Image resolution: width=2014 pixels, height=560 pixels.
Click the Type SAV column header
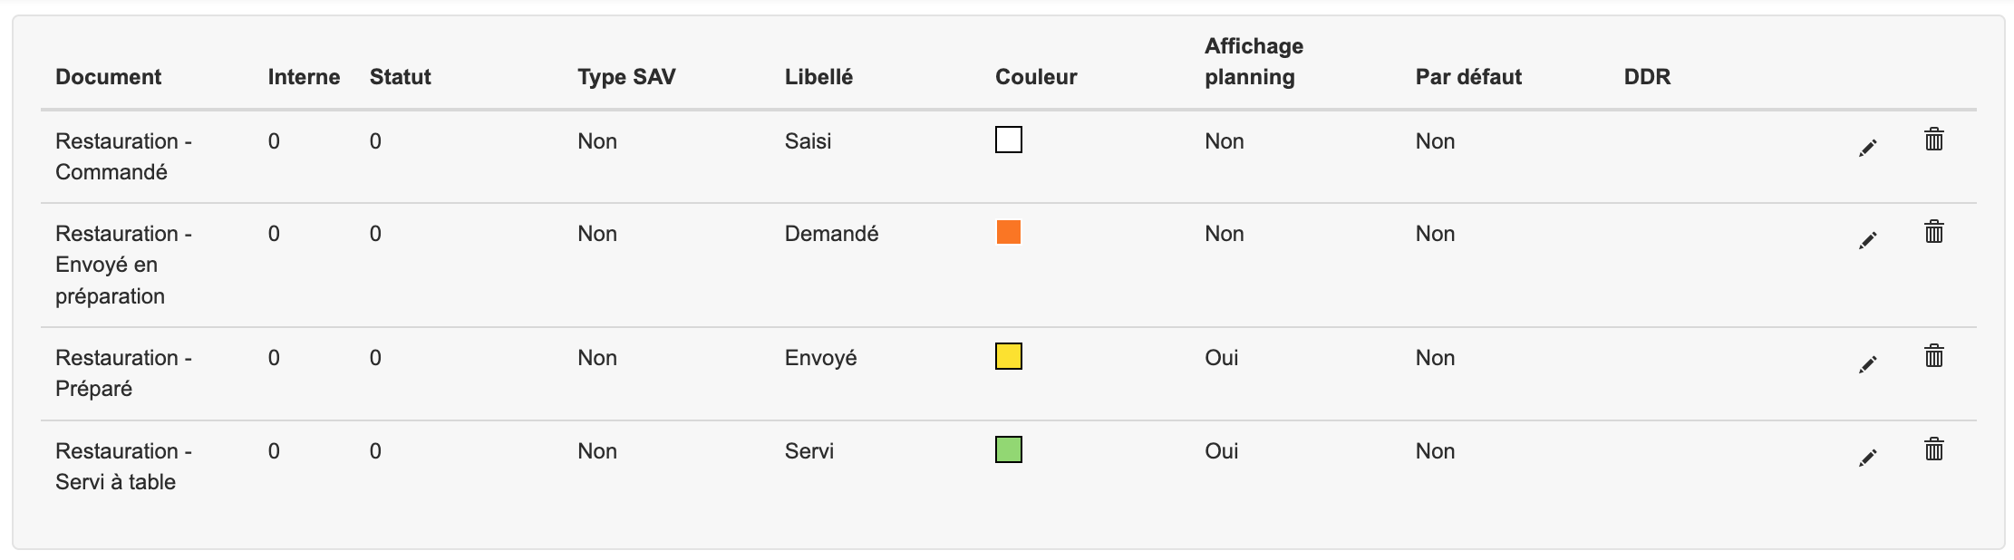click(x=626, y=77)
